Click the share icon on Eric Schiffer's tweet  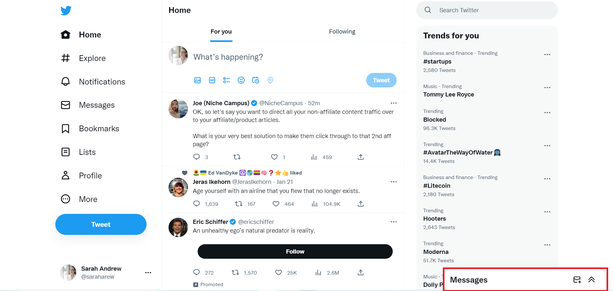pyautogui.click(x=360, y=272)
